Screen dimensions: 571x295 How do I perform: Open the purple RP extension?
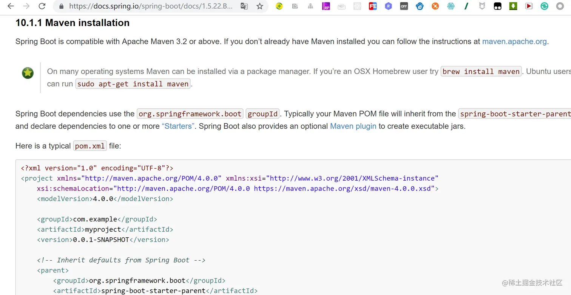326,6
